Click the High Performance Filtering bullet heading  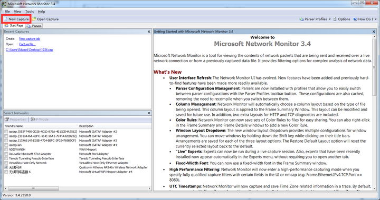(x=194, y=169)
